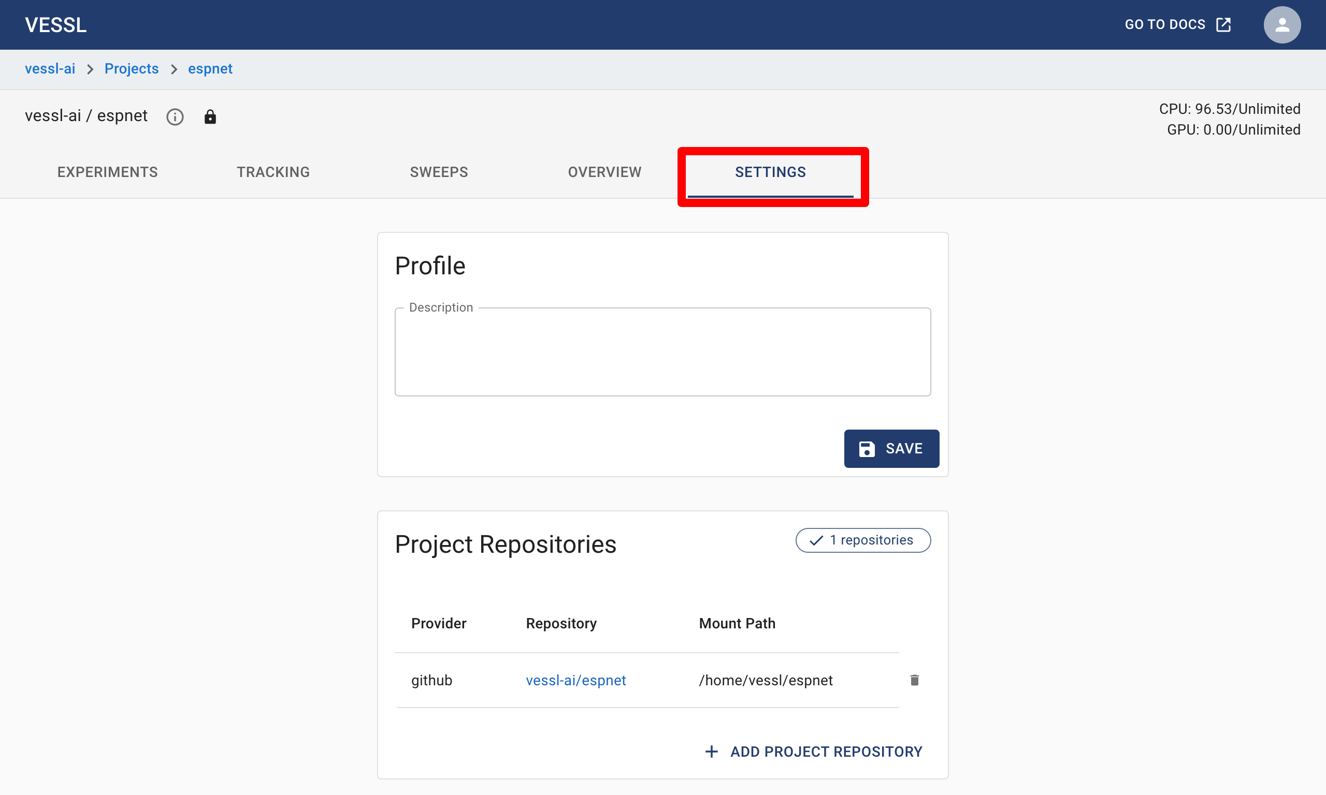Screen dimensions: 1326x795
Task: Open the user avatar menu
Action: 1281,25
